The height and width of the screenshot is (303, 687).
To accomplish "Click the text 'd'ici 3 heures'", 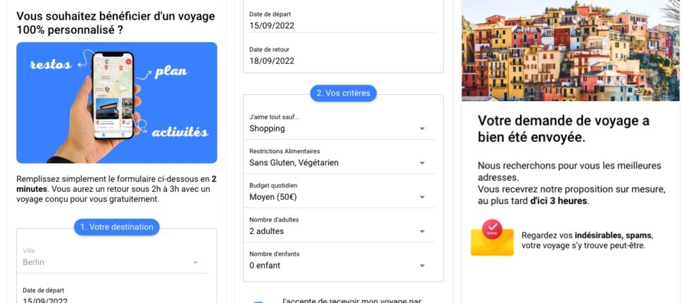I will click(x=559, y=201).
